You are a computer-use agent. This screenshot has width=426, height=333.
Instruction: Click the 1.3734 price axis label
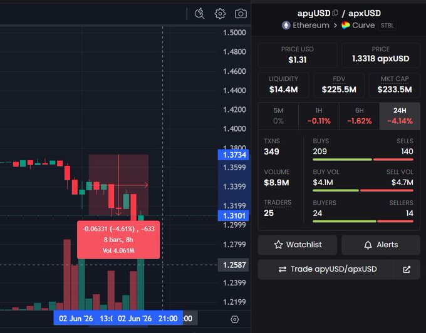click(x=234, y=155)
